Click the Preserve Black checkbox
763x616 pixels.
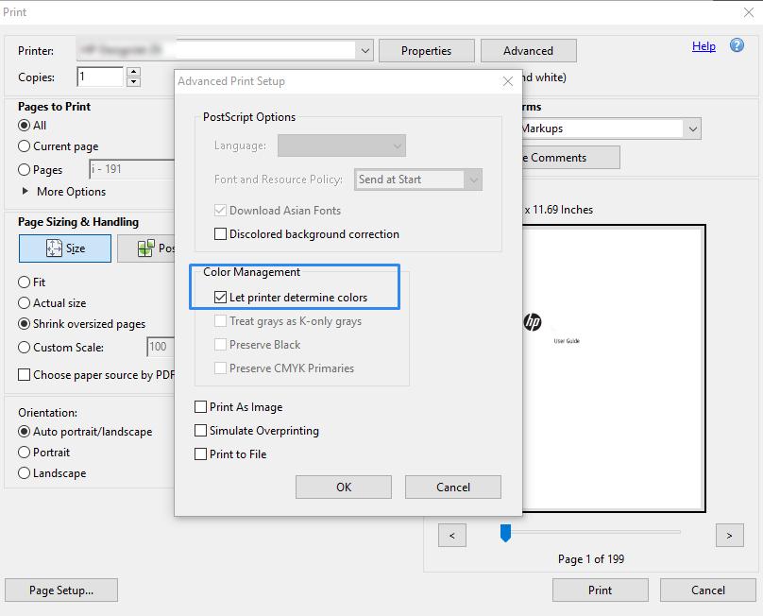click(x=220, y=344)
